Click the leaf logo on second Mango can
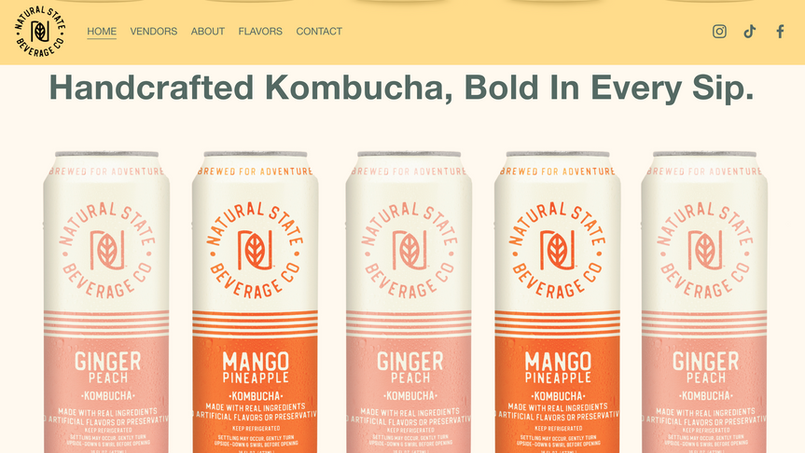The image size is (805, 453). [x=558, y=251]
